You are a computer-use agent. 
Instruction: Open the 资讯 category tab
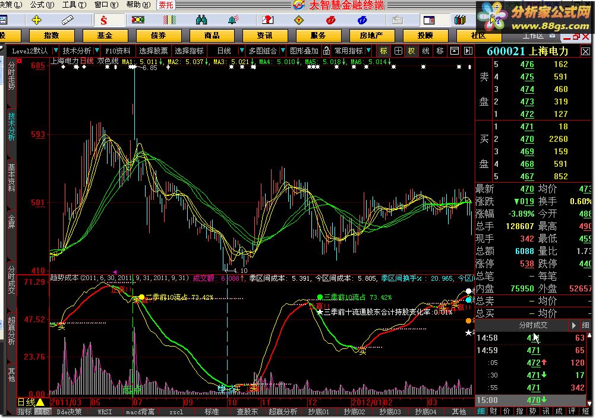(x=264, y=36)
